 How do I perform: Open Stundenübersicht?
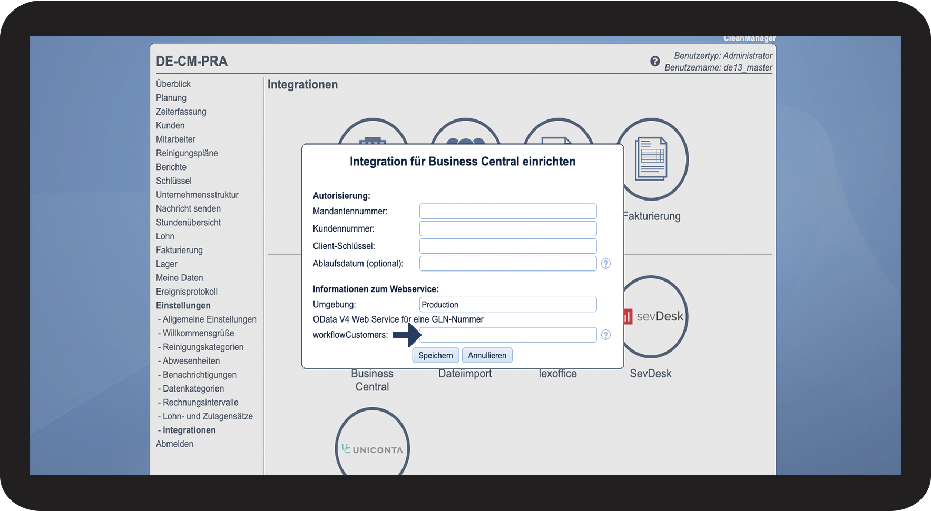189,222
